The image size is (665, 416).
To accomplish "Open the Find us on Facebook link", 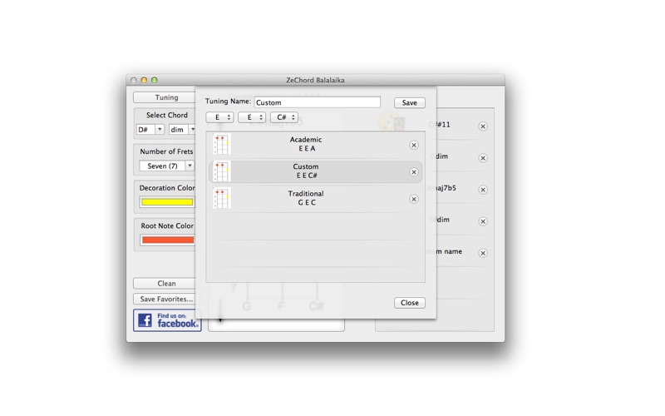I will pyautogui.click(x=167, y=320).
